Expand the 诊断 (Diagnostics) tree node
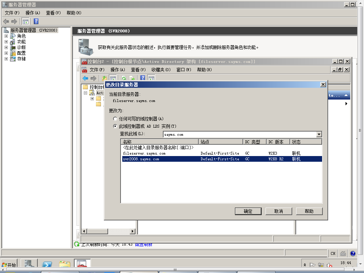 (x=6, y=47)
